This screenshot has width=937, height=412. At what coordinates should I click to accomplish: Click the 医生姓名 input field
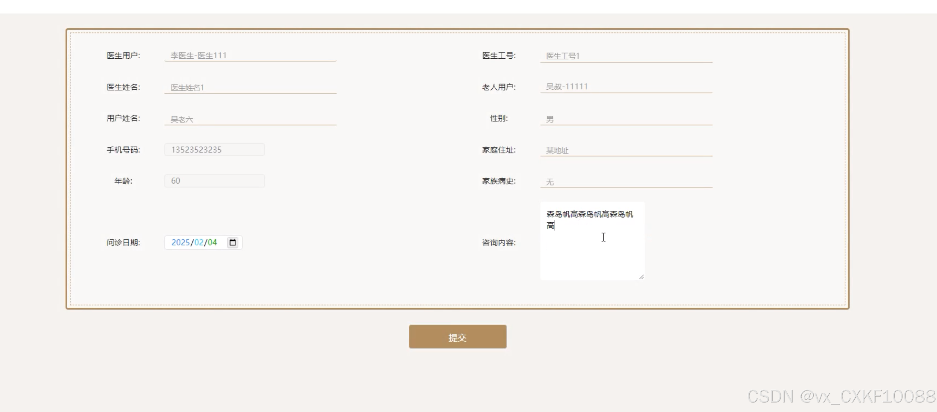point(250,88)
